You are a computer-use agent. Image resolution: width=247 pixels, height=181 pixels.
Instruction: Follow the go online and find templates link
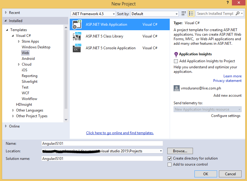click(120, 133)
